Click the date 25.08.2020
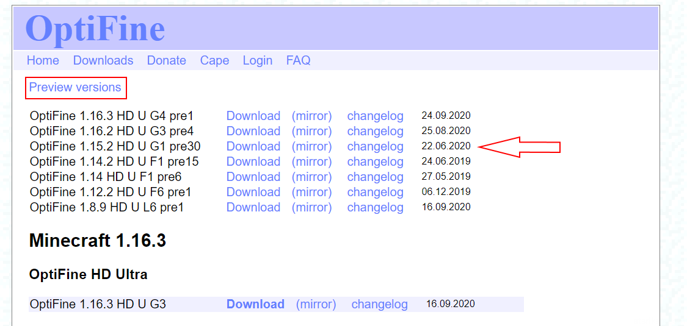 [446, 130]
